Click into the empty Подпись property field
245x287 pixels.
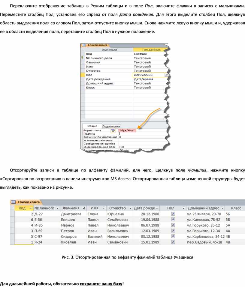pos(143,134)
